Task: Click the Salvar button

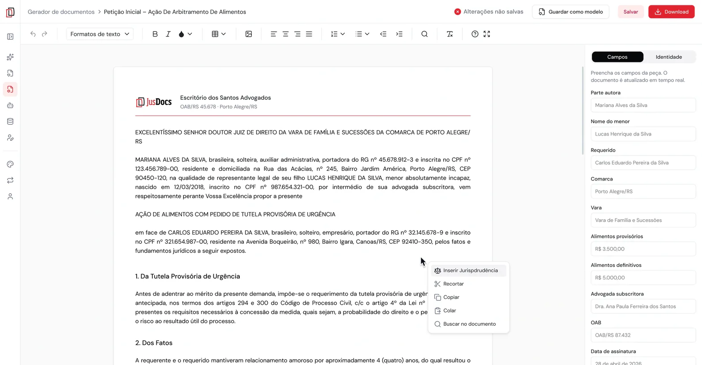Action: pos(631,12)
